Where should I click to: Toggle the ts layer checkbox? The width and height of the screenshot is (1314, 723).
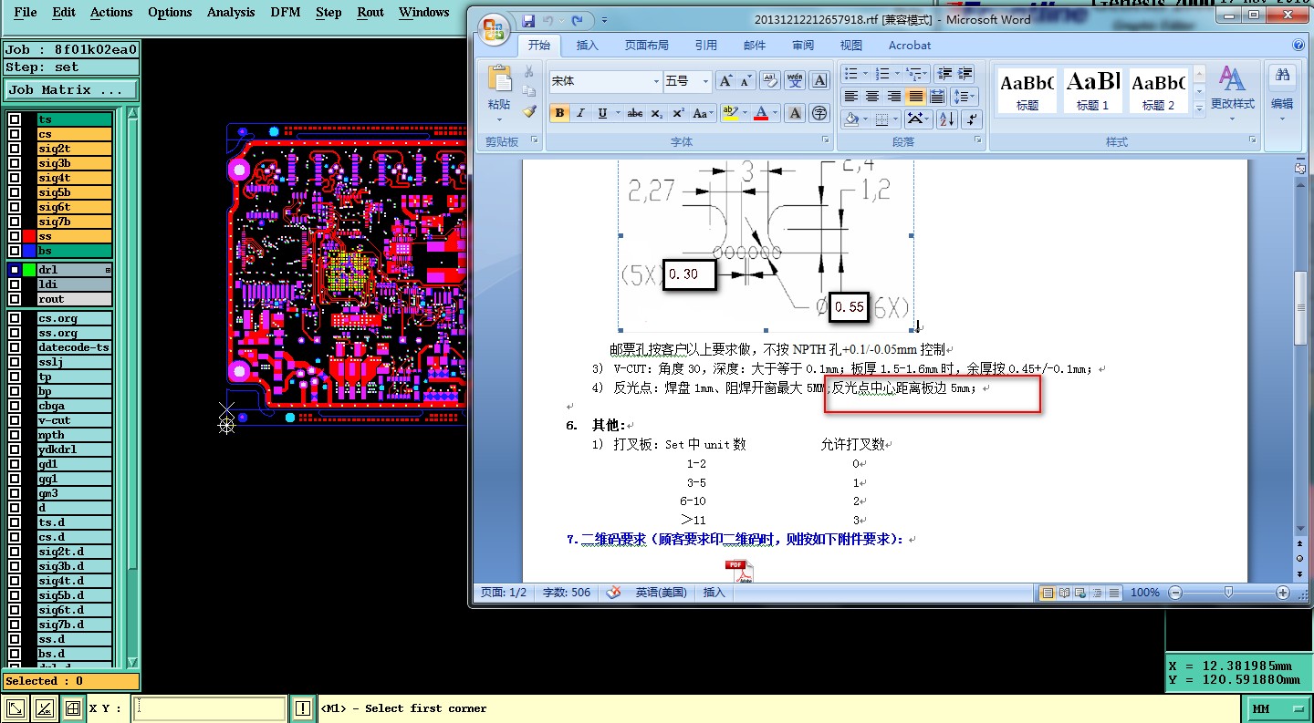15,119
